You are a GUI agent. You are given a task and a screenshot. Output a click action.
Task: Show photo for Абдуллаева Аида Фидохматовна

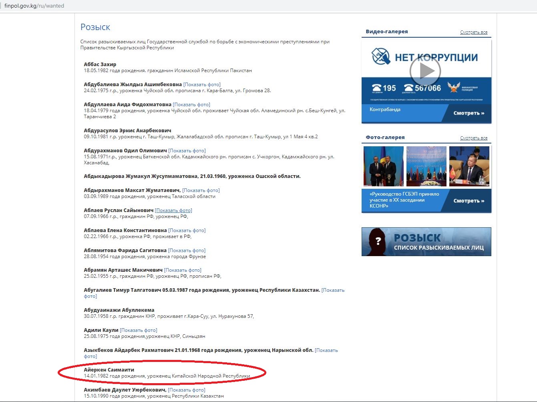(x=191, y=105)
